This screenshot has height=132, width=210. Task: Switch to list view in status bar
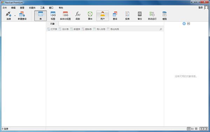pos(192,129)
